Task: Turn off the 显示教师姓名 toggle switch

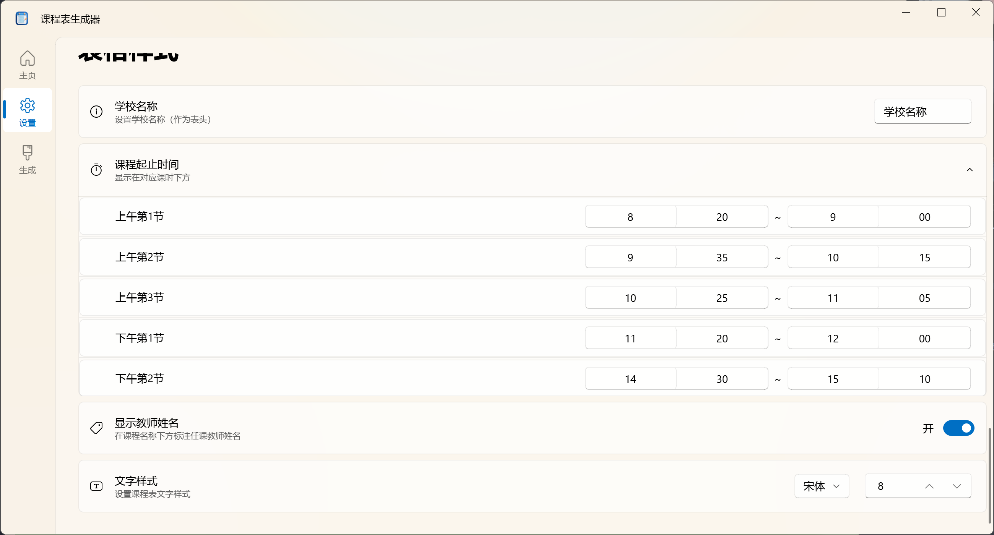Action: click(x=958, y=428)
